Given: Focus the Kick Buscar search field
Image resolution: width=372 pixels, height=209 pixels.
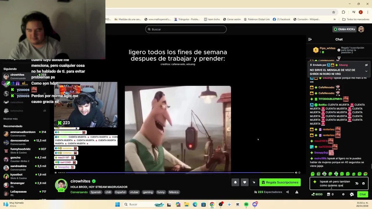Looking at the screenshot, I should point(186,29).
